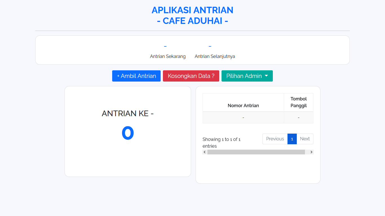Click the ANTRIAN KE - heading
This screenshot has height=216, width=385.
[128, 113]
